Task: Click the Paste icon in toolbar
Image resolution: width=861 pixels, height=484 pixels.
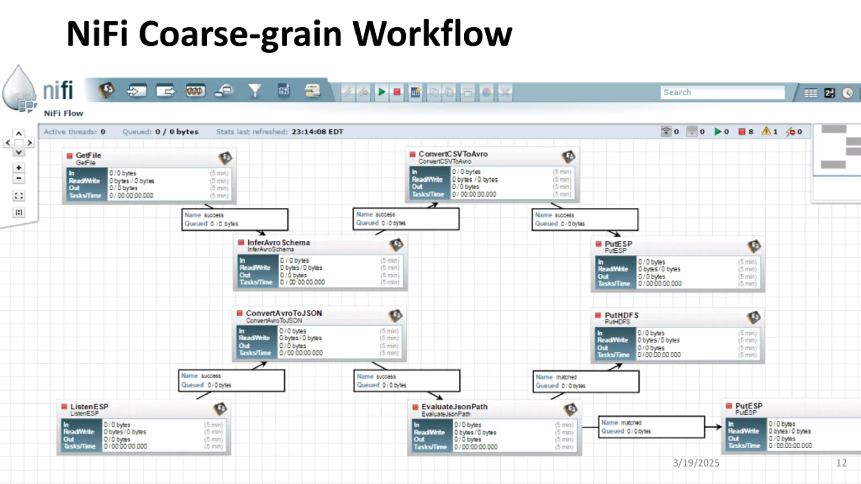Action: 449,92
